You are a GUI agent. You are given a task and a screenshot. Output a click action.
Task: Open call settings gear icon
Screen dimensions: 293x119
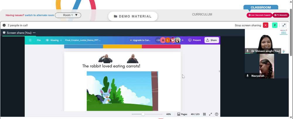click(4, 25)
